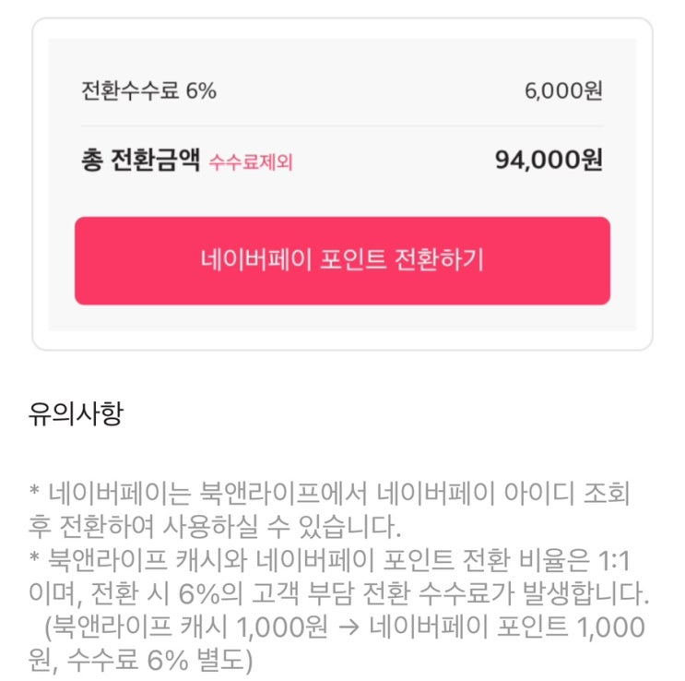Image resolution: width=685 pixels, height=681 pixels.
Task: Click the asterisk before 북앤라이프 캐시와 note
Action: pos(34,561)
